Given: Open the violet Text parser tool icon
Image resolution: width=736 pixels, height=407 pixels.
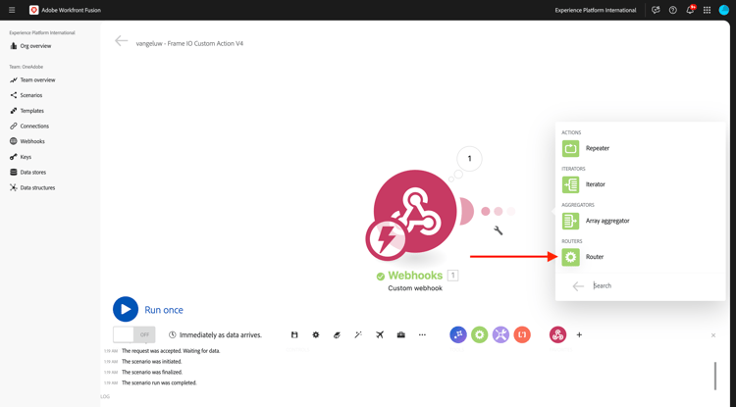Looking at the screenshot, I should pyautogui.click(x=500, y=334).
